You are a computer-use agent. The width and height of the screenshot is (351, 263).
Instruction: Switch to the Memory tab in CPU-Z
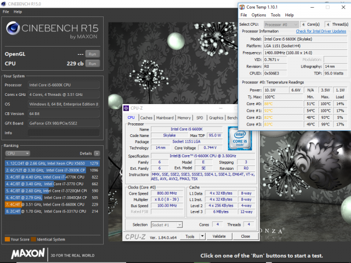[184, 117]
